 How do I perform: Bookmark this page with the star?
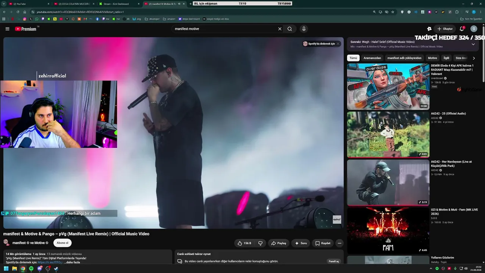[393, 12]
